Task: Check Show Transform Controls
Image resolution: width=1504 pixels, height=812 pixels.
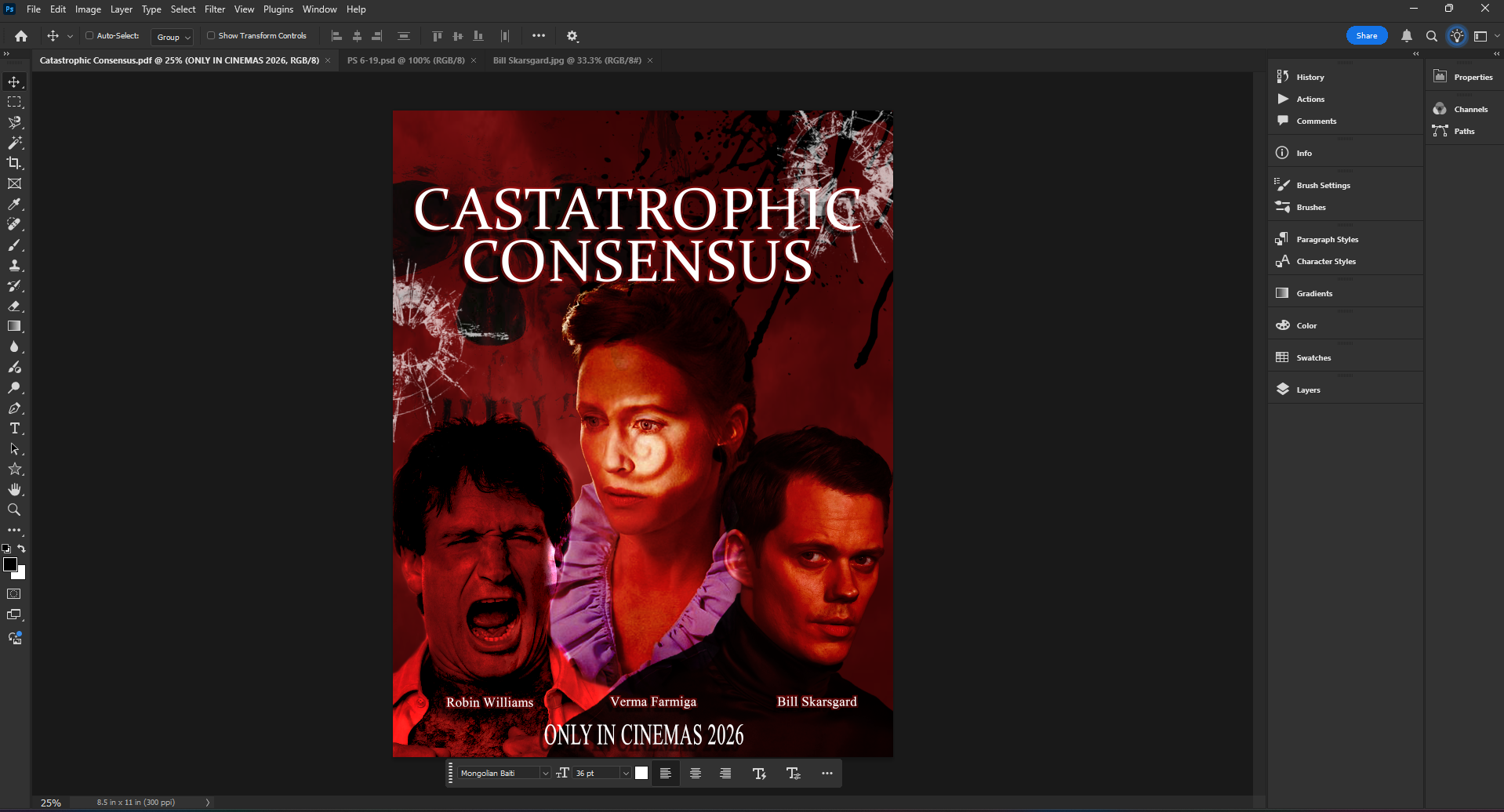Action: pyautogui.click(x=211, y=36)
